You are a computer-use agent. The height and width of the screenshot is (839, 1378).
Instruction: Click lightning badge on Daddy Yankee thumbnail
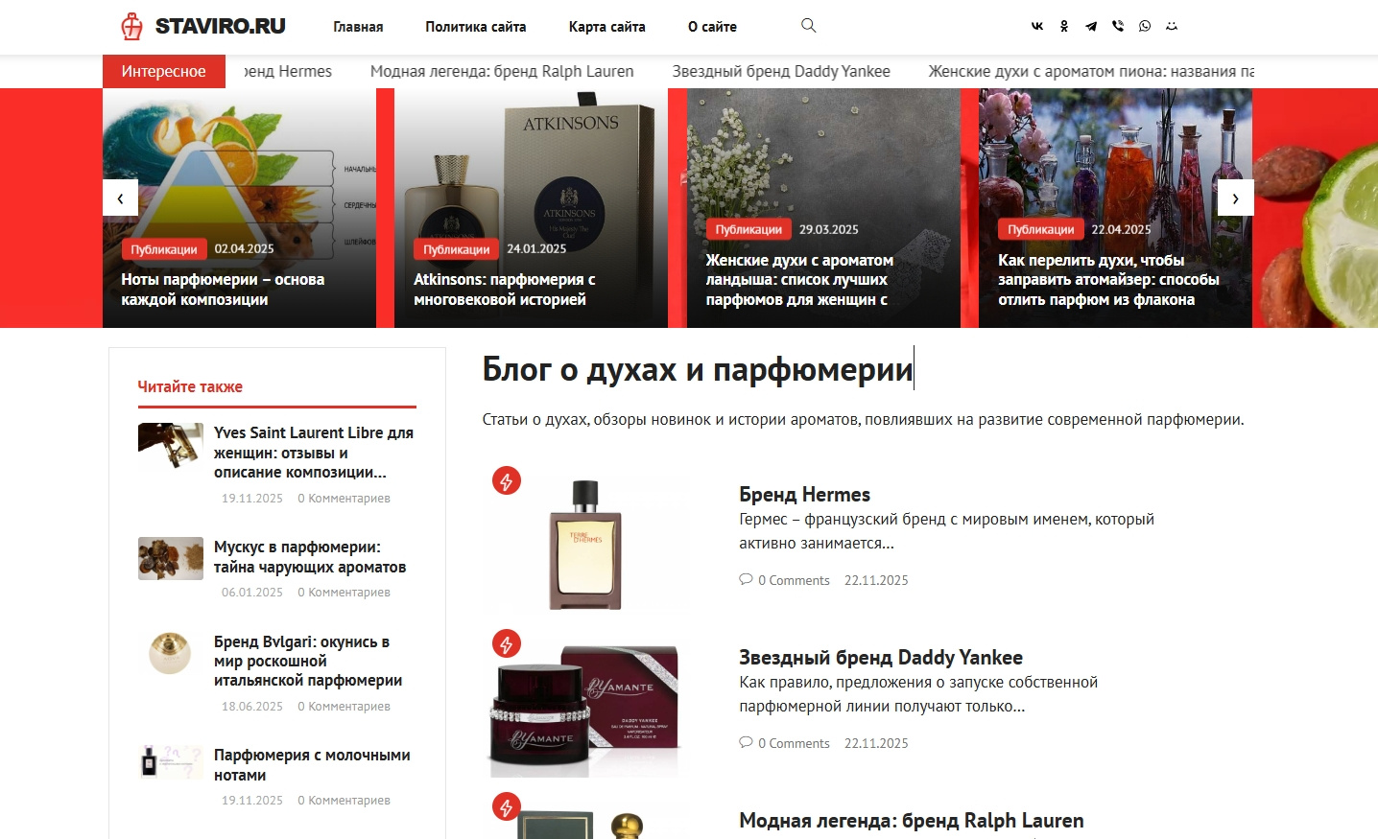click(x=507, y=644)
